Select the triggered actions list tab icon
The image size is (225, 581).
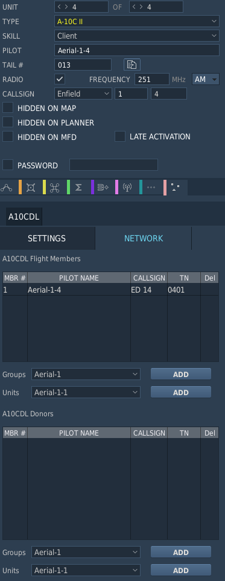coord(103,188)
